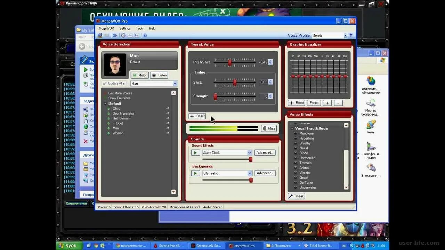Click the funnel icon beside Voice Profile
The width and height of the screenshot is (445, 250).
351,35
